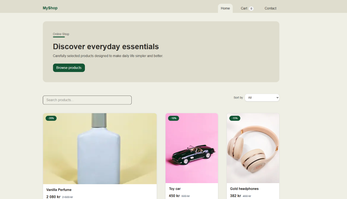
Task: Click the -10% discount badge
Action: coord(173,118)
